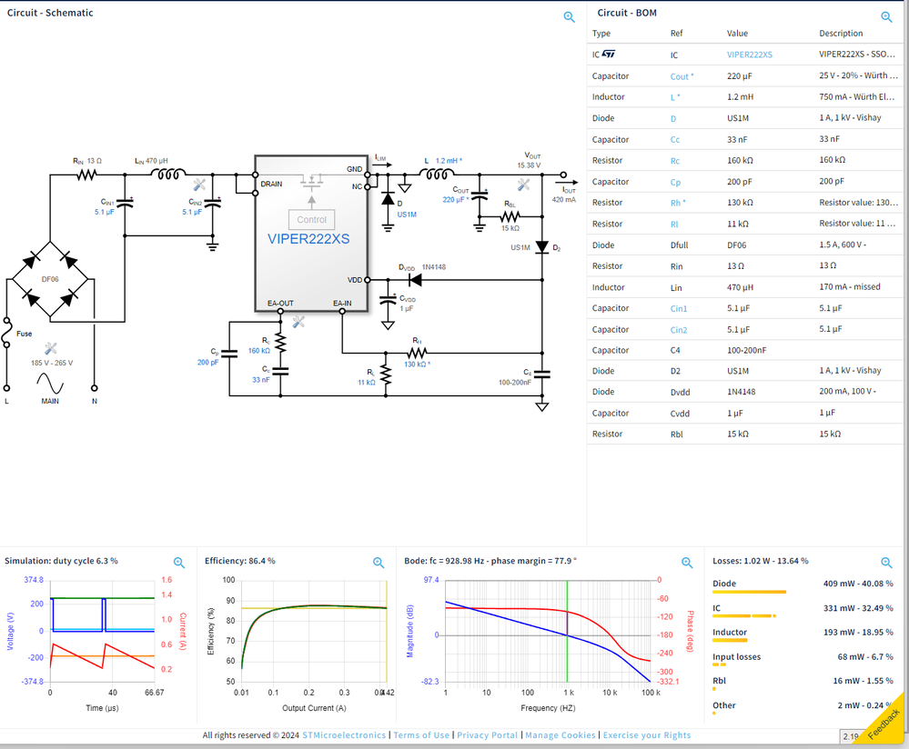Click green fc marker line in Bode plot

click(x=567, y=631)
